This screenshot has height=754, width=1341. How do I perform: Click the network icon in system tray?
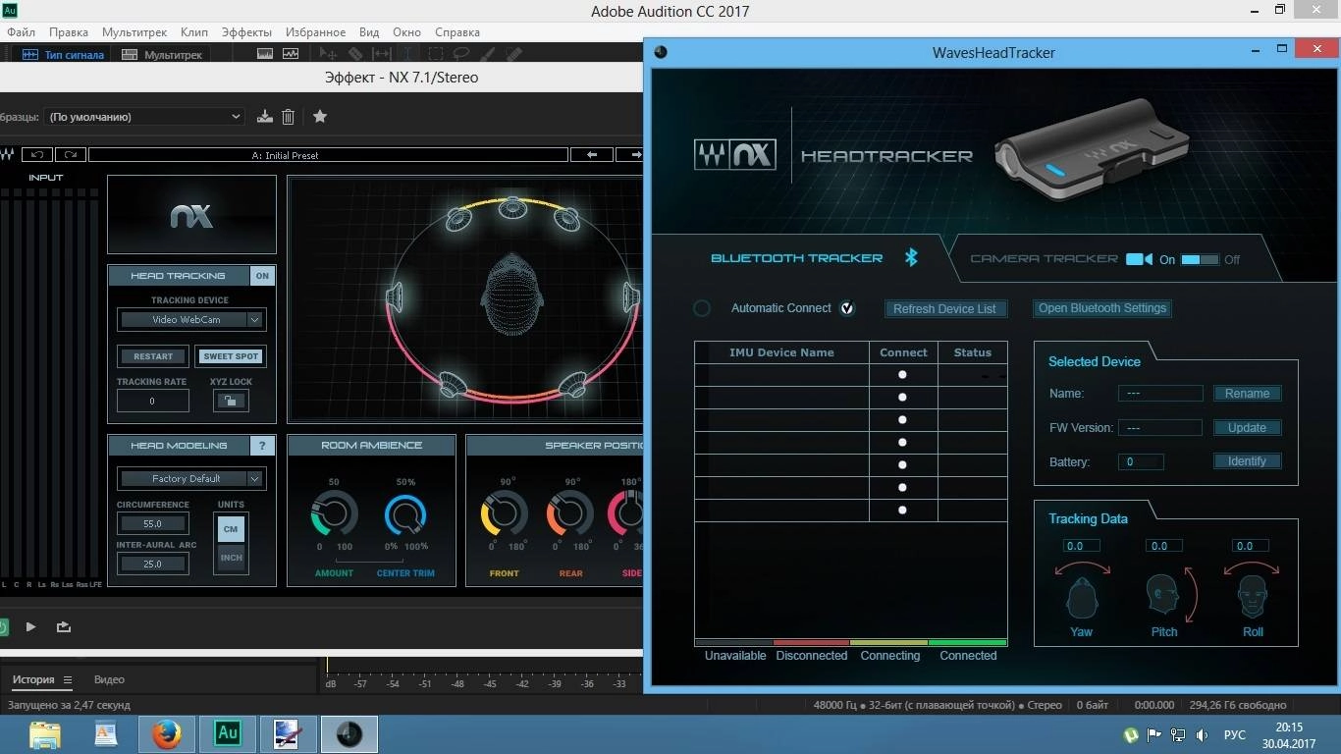pyautogui.click(x=1179, y=734)
